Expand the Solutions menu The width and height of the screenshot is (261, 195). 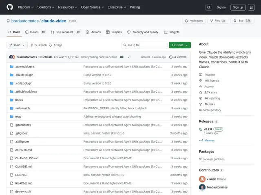pyautogui.click(x=46, y=7)
